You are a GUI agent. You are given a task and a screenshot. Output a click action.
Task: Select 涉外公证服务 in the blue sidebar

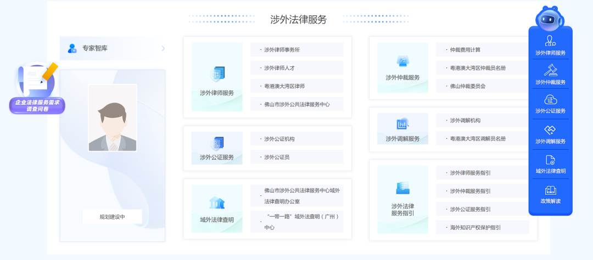(x=550, y=103)
